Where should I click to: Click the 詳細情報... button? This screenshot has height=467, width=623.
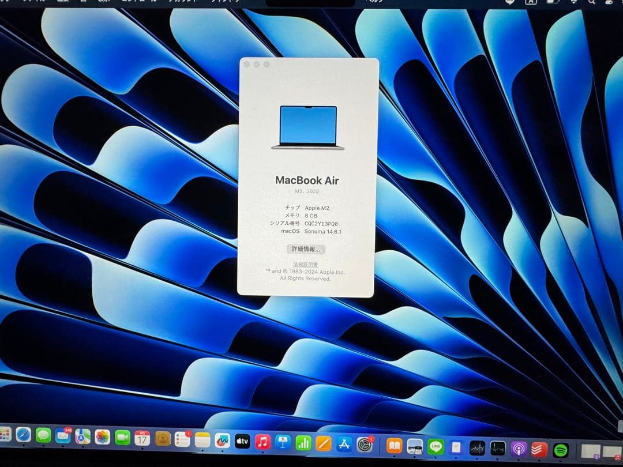tap(306, 249)
